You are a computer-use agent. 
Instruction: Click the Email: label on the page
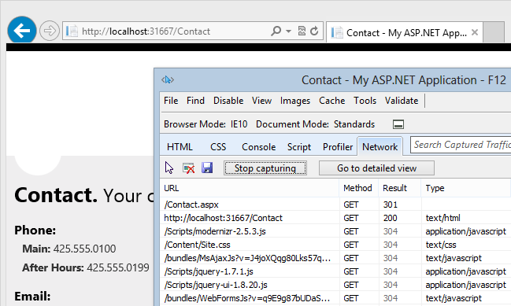click(x=32, y=297)
